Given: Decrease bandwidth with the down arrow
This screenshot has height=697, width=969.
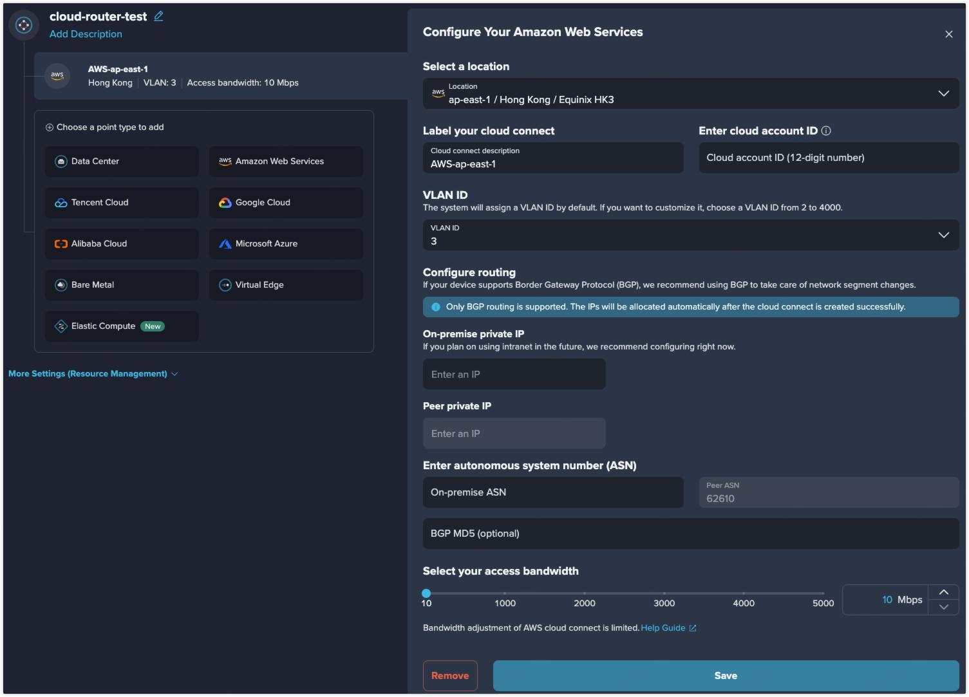Looking at the screenshot, I should click(x=944, y=607).
